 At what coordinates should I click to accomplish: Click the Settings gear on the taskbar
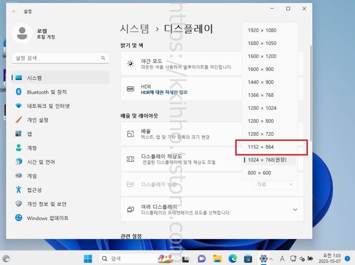point(263,259)
